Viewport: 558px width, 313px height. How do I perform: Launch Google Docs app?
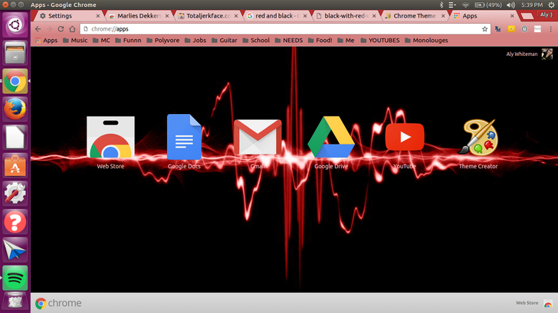pyautogui.click(x=184, y=137)
